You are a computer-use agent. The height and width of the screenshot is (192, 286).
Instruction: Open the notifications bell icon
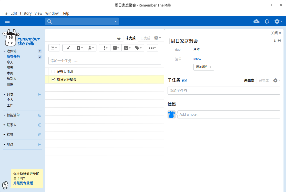click(267, 21)
